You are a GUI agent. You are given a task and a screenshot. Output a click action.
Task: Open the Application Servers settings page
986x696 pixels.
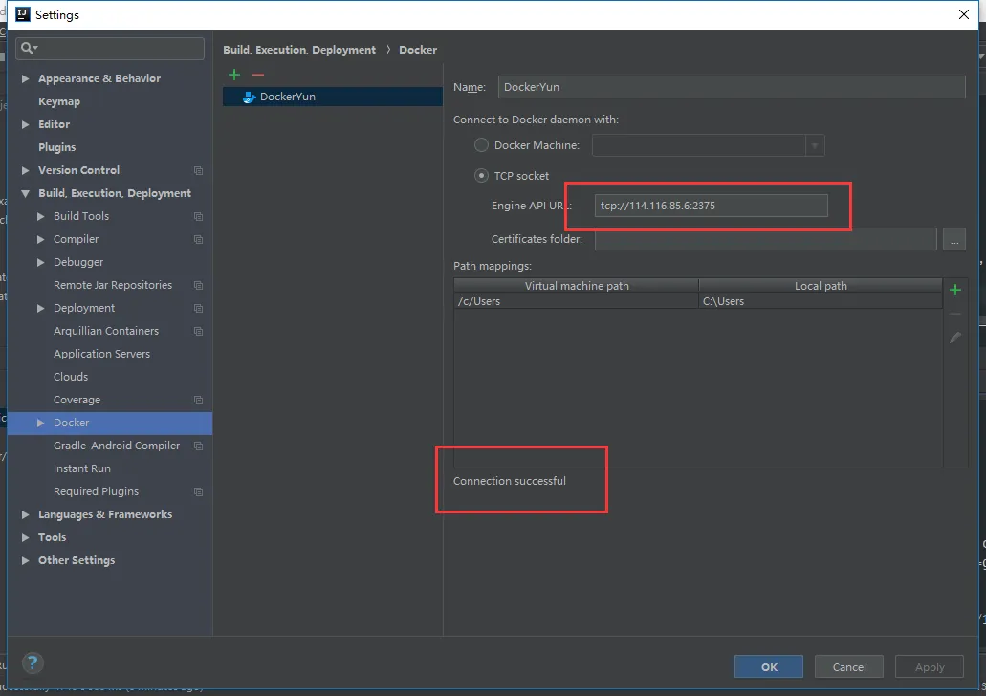tap(101, 354)
